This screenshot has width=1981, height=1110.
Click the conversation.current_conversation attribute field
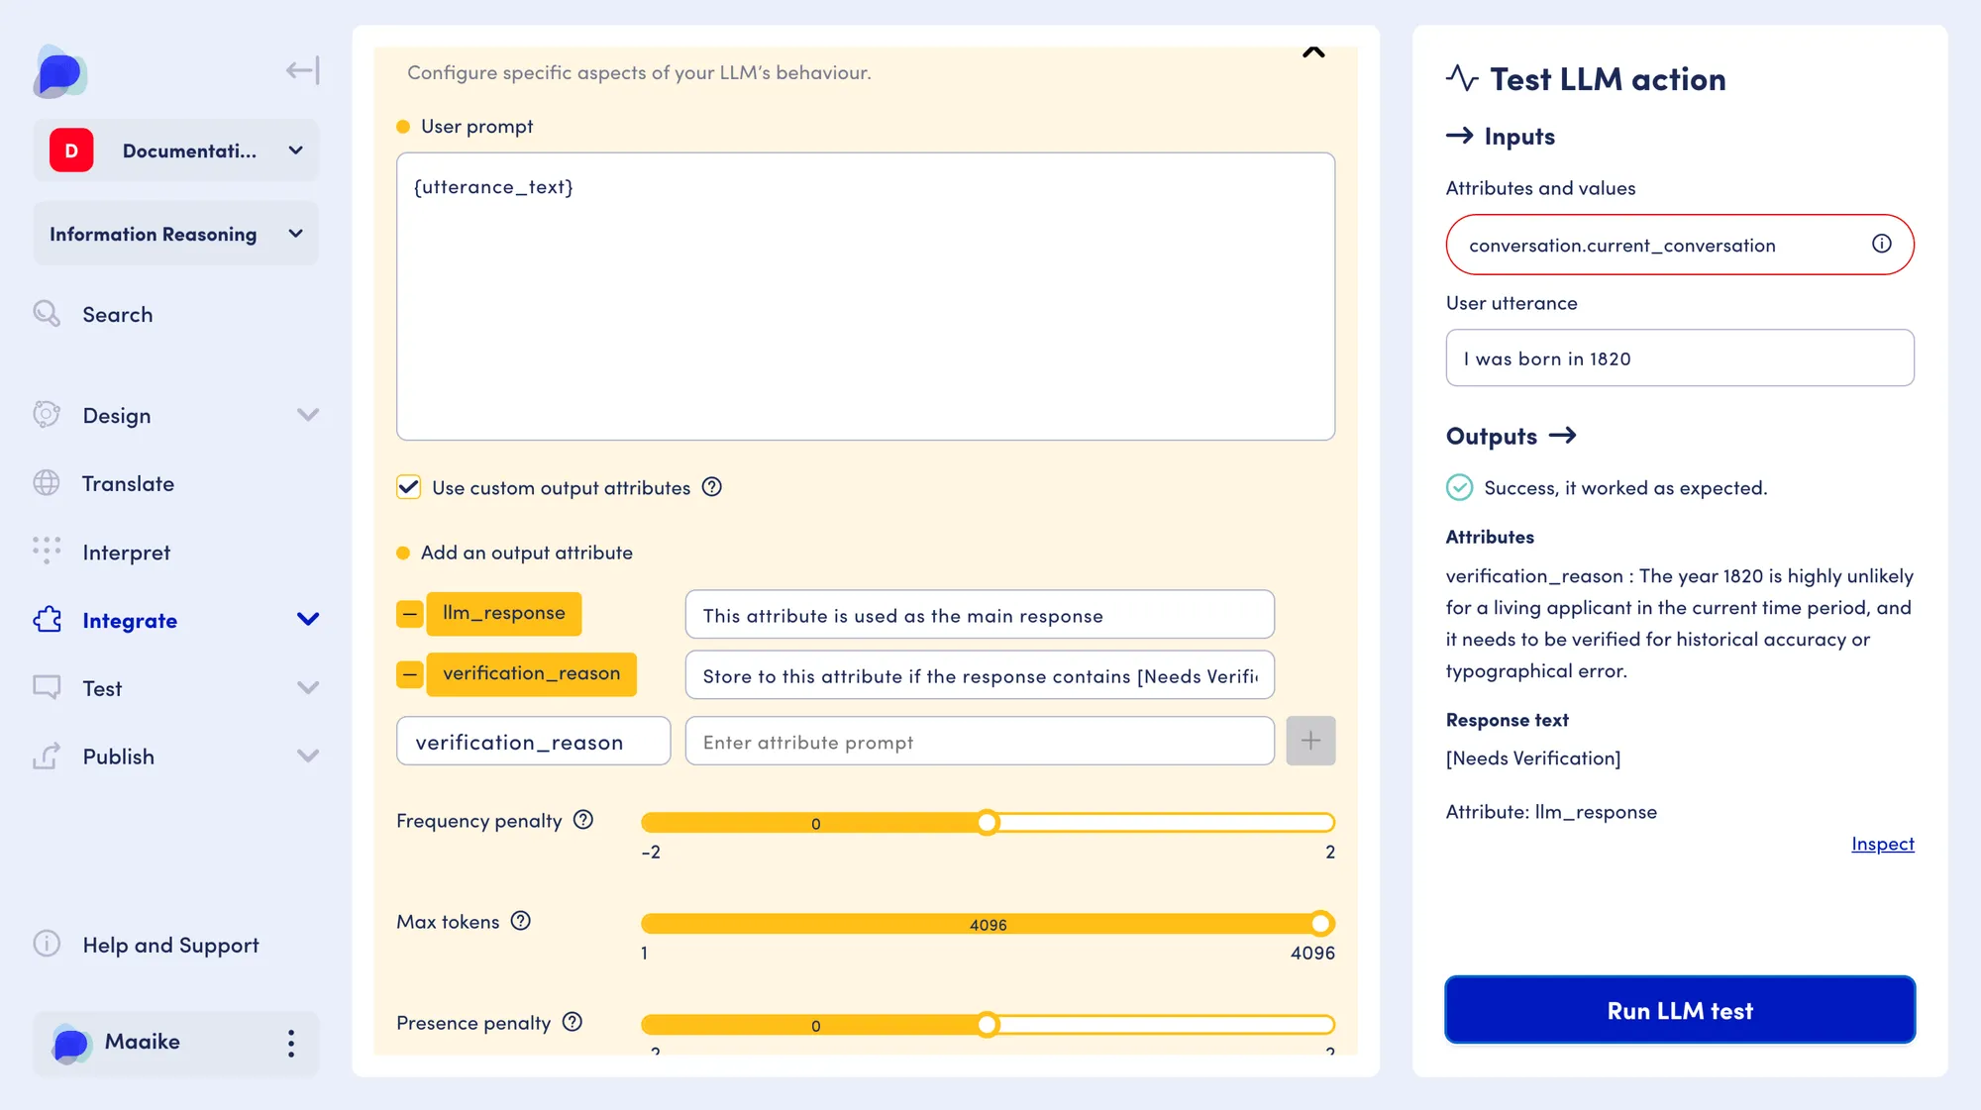click(1680, 245)
